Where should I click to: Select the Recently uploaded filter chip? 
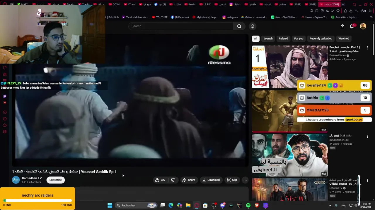pyautogui.click(x=321, y=38)
